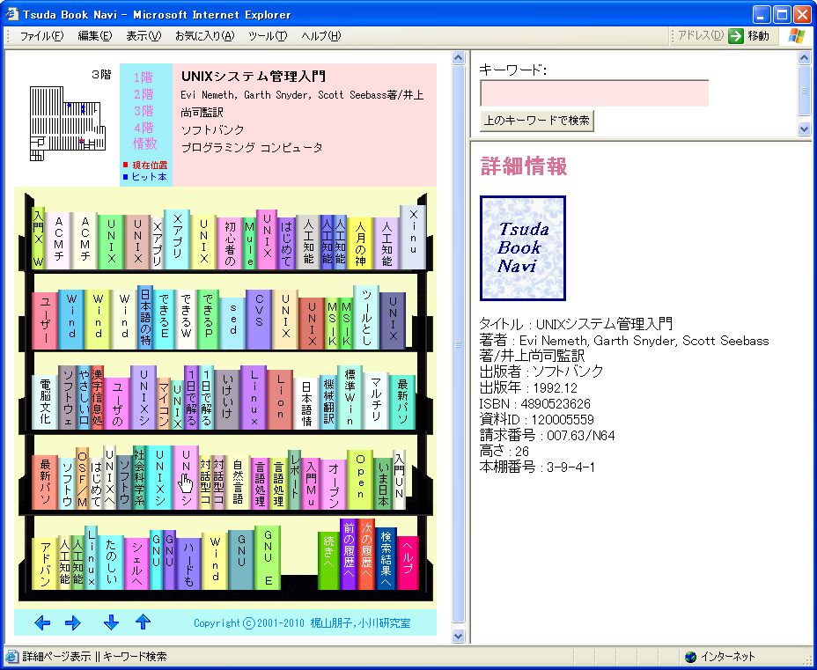Select the アドバン book spine
Viewport: 817px width, 670px height.
click(45, 563)
